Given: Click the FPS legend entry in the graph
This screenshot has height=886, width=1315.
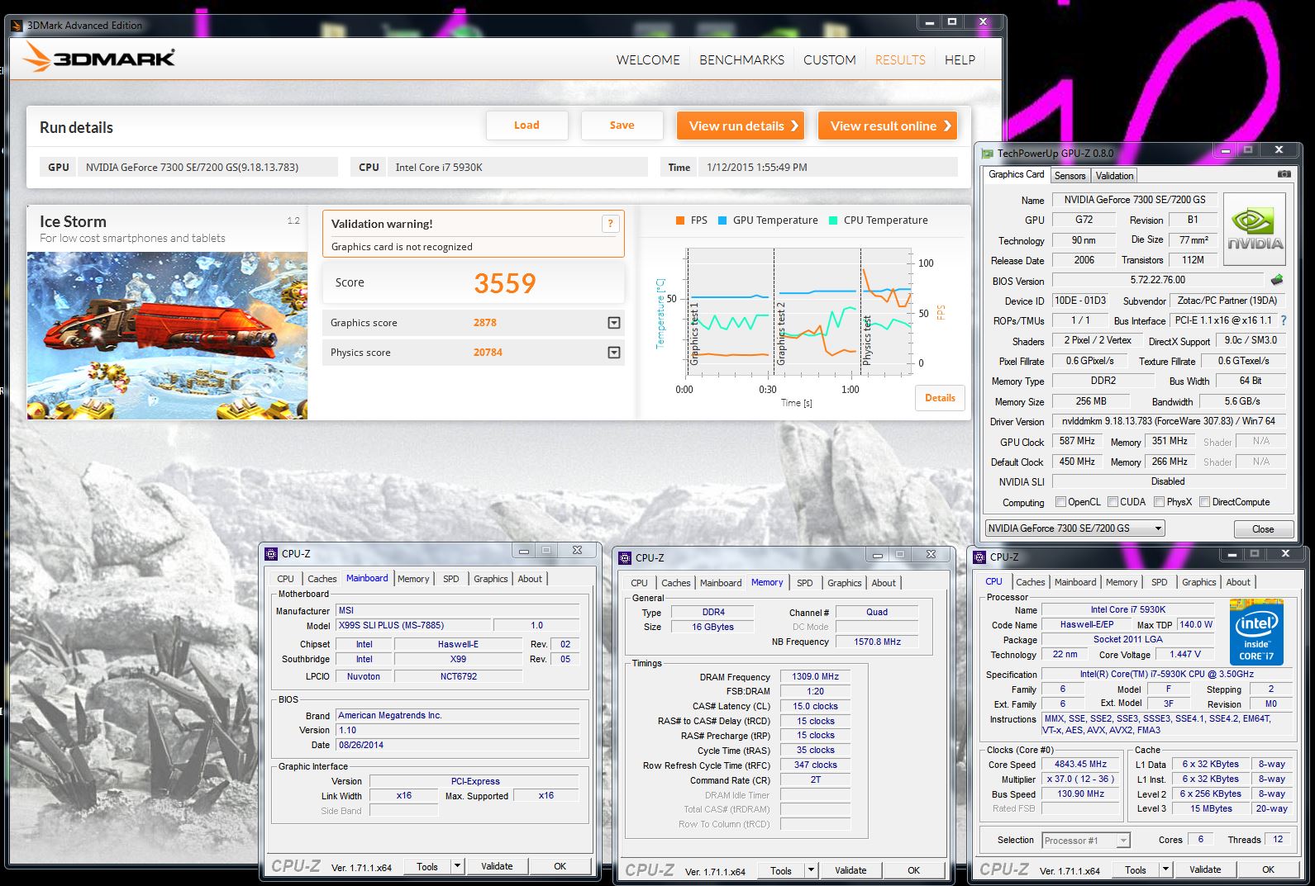Looking at the screenshot, I should point(692,220).
